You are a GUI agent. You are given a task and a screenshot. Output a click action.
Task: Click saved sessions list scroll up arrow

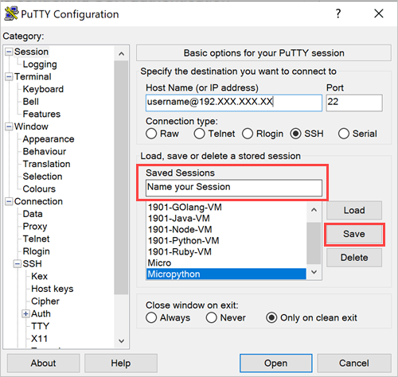314,210
